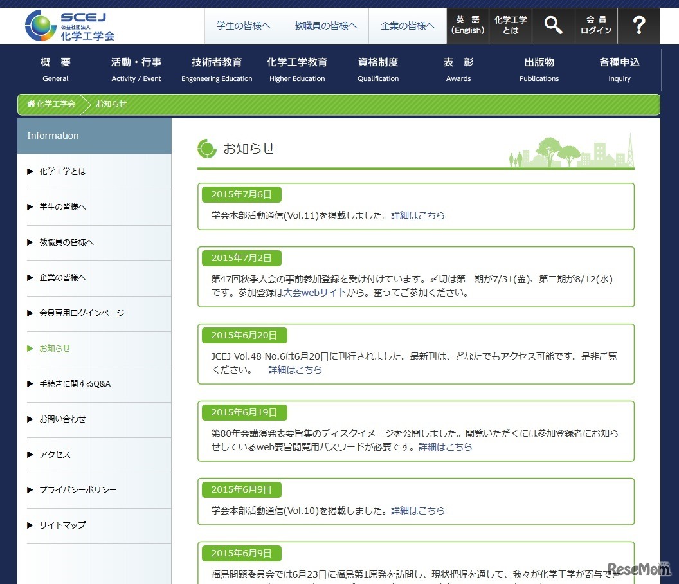The height and width of the screenshot is (584, 679).
Task: Select the 概要 General navigation tab
Action: coord(55,69)
